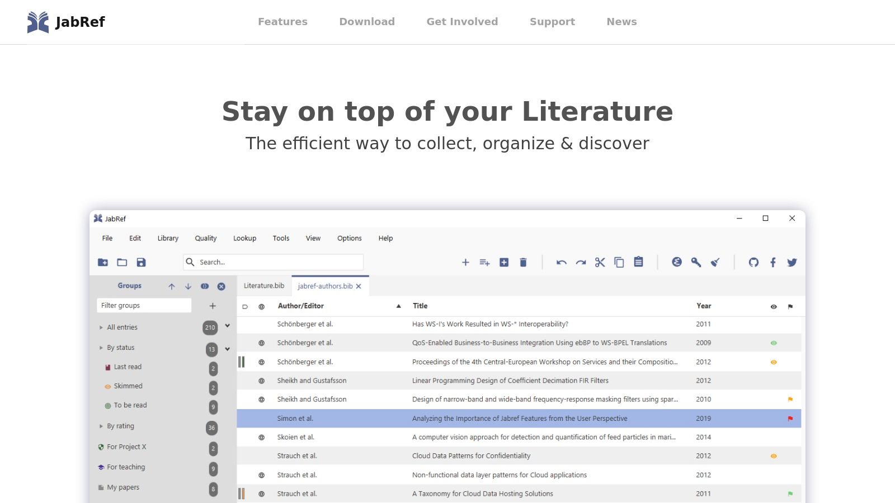895x503 pixels.
Task: Click the paste clipboard icon
Action: tap(638, 262)
